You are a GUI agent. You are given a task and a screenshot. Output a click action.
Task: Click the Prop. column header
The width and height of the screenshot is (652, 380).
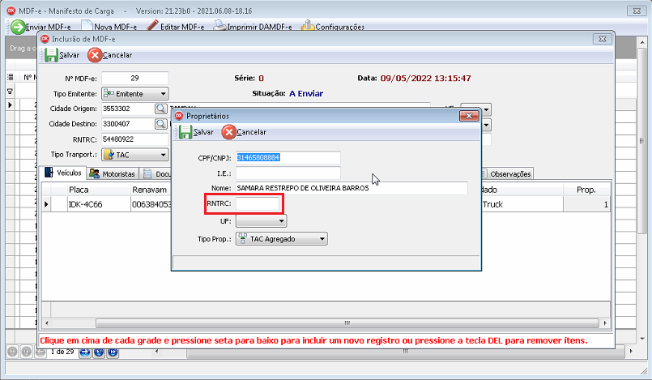click(586, 190)
